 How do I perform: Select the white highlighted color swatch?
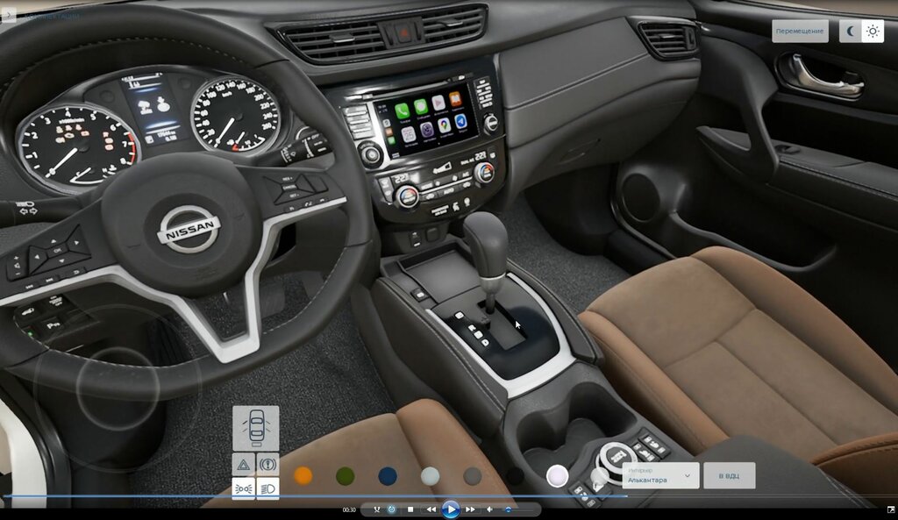(557, 476)
